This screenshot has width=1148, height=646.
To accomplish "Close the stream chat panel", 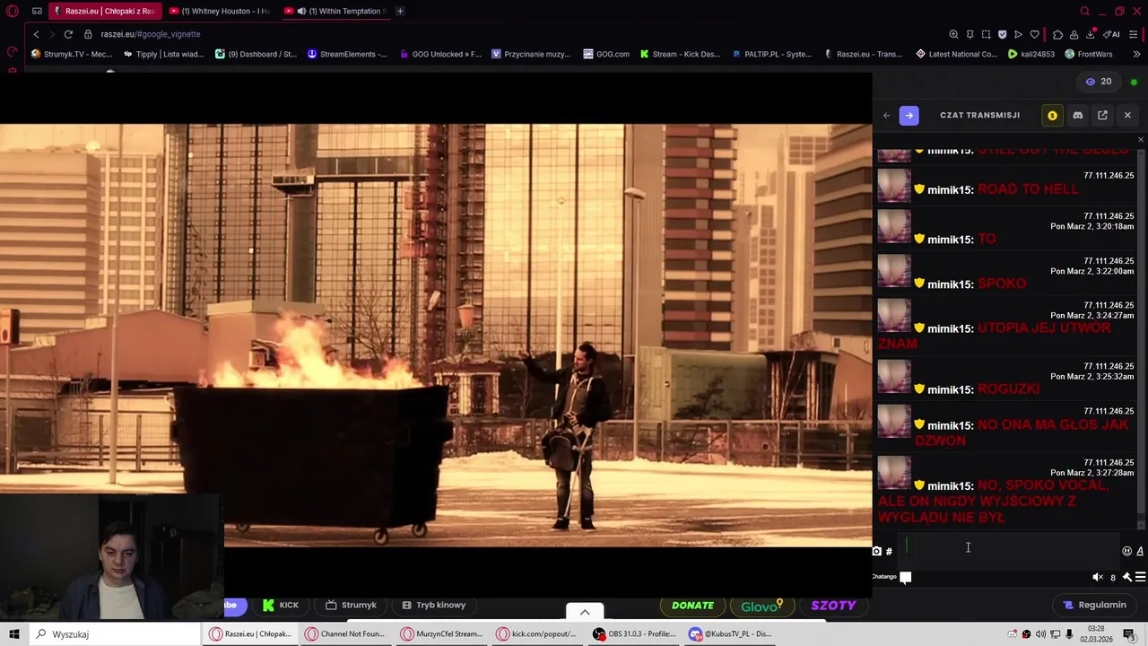I will [x=1127, y=115].
